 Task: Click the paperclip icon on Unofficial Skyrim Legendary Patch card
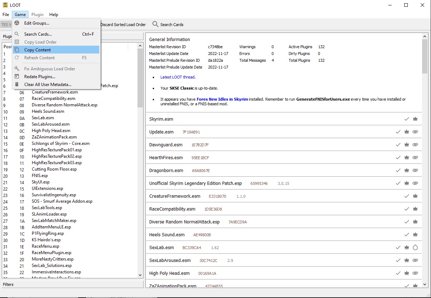pos(415,183)
